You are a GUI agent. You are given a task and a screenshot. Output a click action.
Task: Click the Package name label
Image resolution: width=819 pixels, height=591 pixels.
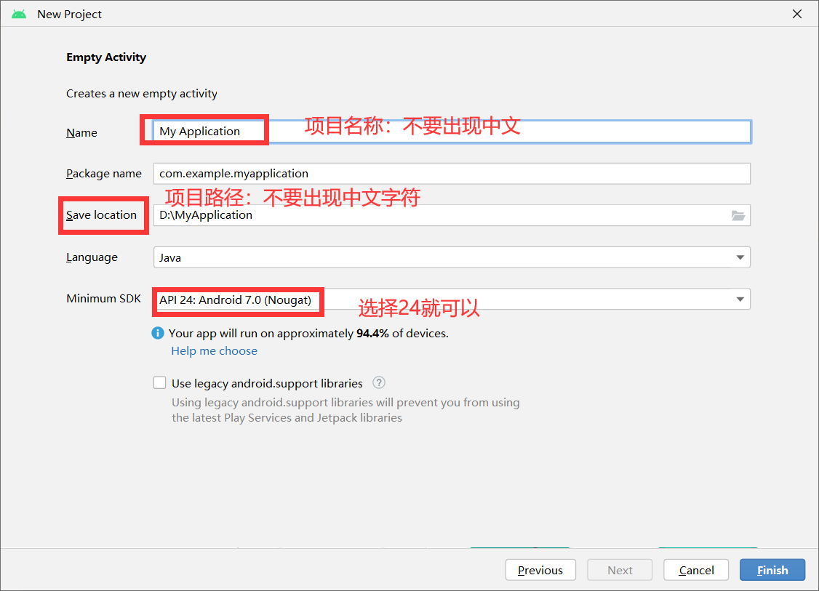(x=104, y=173)
